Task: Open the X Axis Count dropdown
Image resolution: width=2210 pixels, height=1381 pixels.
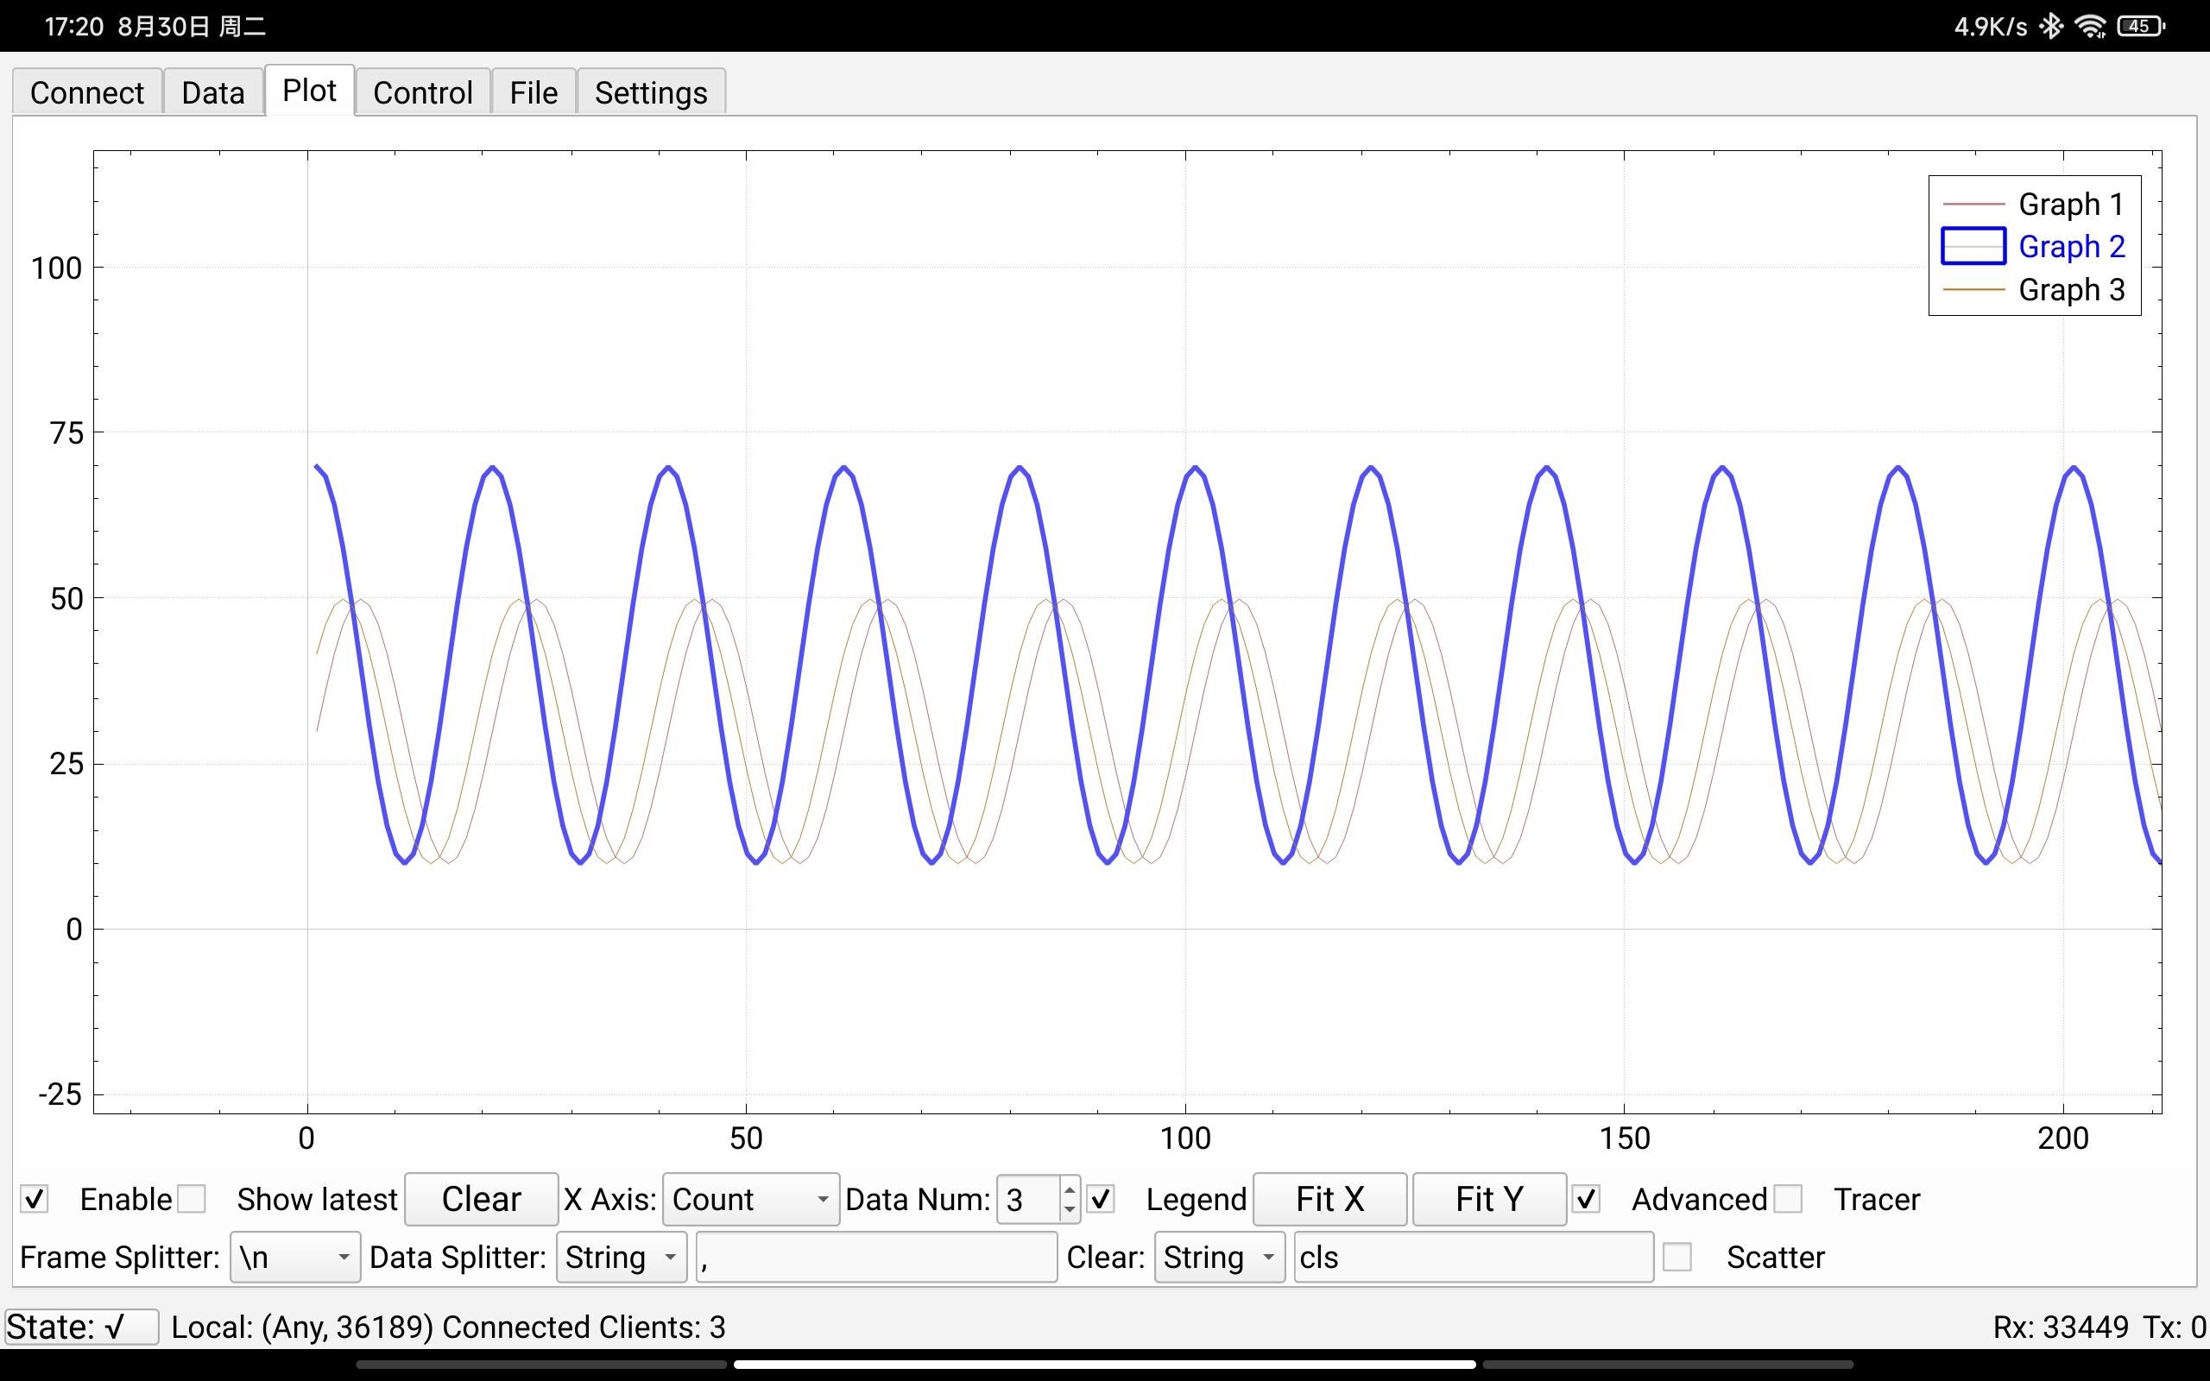Action: tap(749, 1198)
